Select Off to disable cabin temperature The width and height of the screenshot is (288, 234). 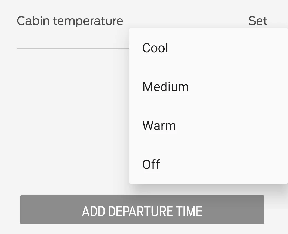pos(151,164)
